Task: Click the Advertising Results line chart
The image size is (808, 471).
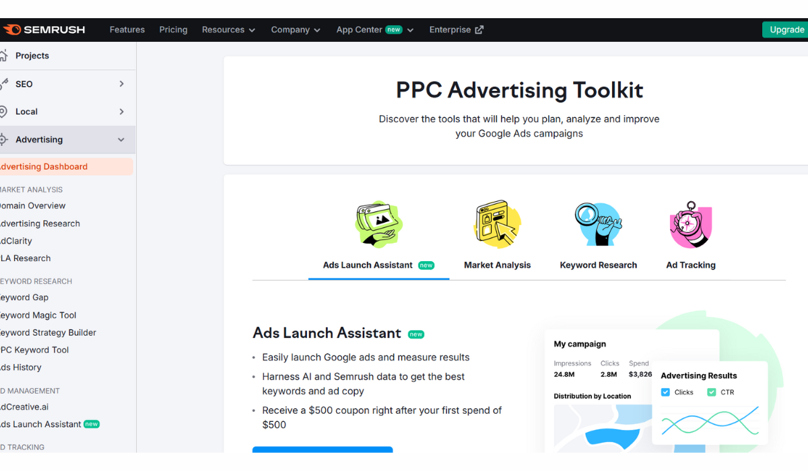Action: pos(710,421)
